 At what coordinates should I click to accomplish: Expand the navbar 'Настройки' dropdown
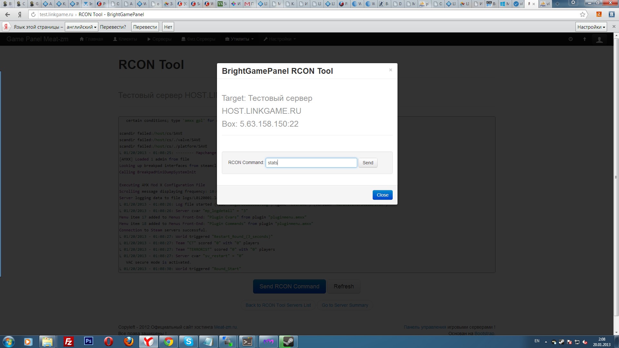point(280,39)
